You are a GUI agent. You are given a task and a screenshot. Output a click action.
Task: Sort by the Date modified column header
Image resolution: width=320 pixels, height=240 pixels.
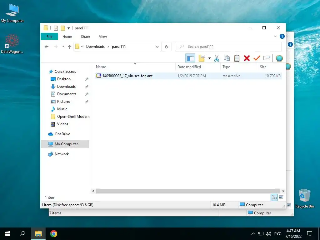point(198,67)
